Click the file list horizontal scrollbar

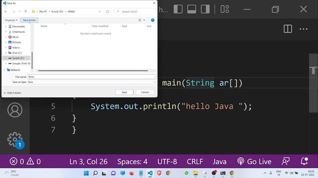(93, 71)
